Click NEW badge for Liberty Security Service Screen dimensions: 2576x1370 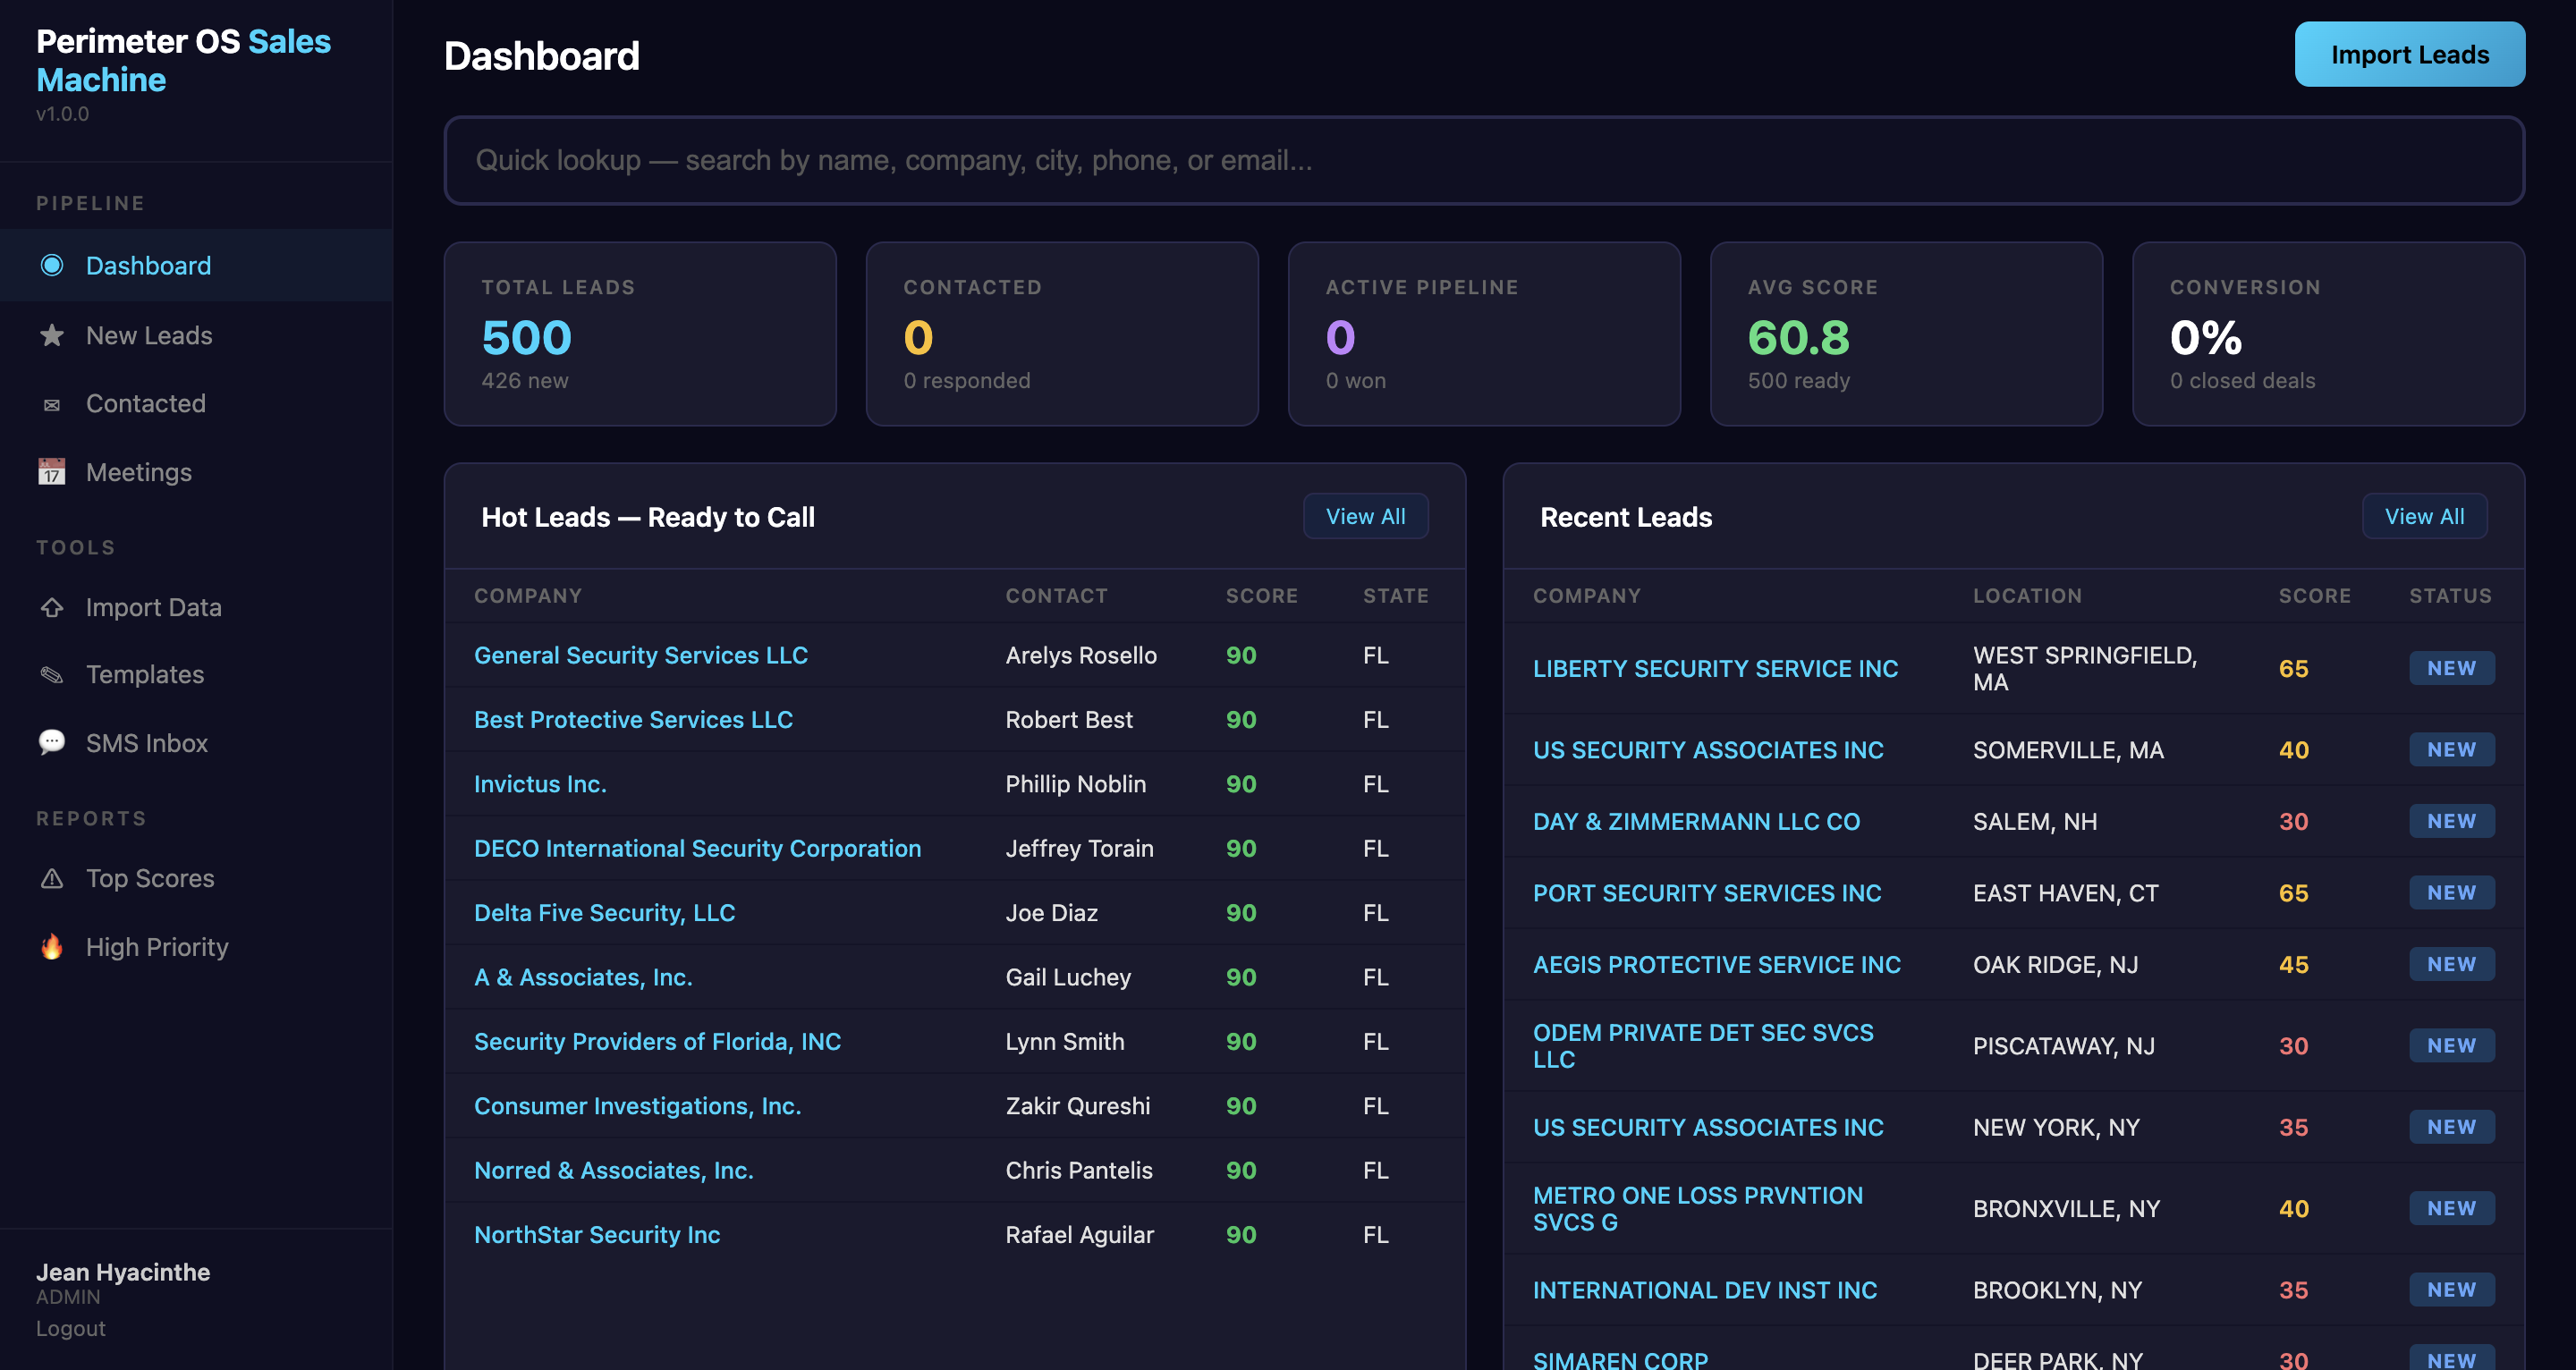[2451, 668]
